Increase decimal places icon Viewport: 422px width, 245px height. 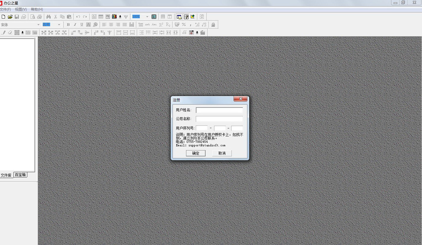[x=197, y=24]
